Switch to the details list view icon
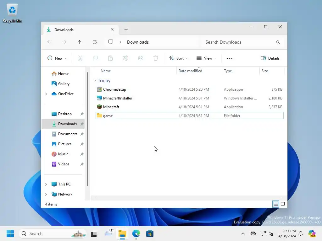This screenshot has height=241, width=322. [x=276, y=204]
